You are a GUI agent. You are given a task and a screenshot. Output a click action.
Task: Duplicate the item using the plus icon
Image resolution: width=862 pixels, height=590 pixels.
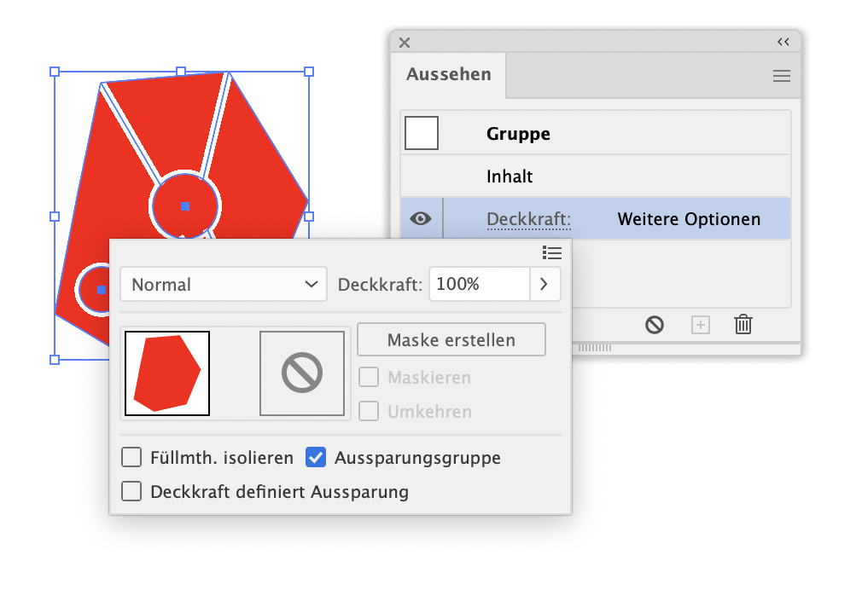(x=700, y=325)
